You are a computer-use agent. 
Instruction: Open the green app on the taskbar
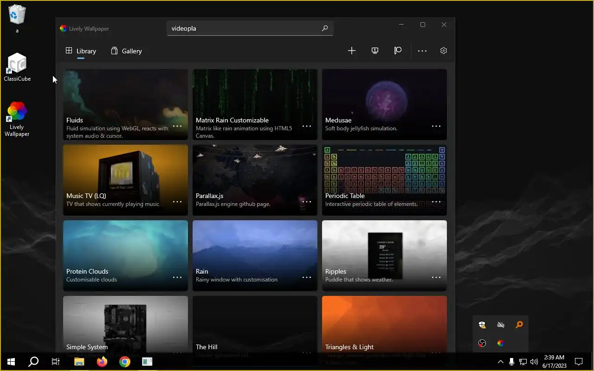coord(147,362)
